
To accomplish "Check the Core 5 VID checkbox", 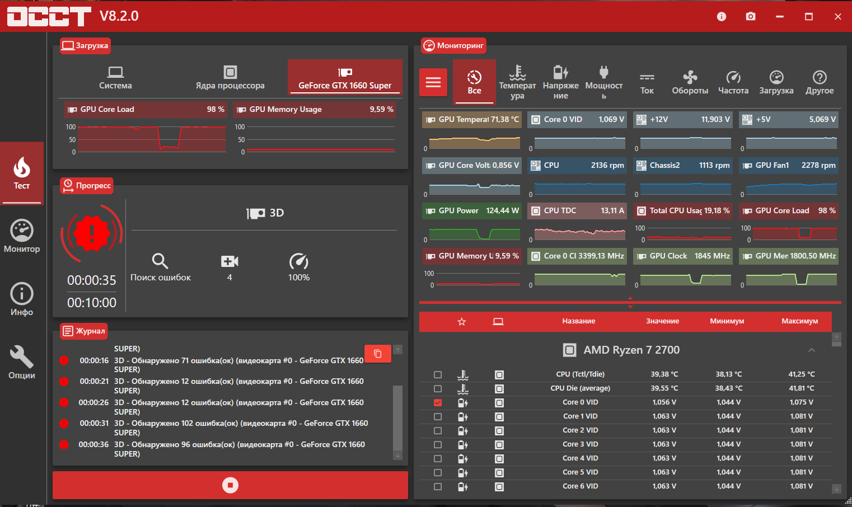I will pyautogui.click(x=438, y=473).
